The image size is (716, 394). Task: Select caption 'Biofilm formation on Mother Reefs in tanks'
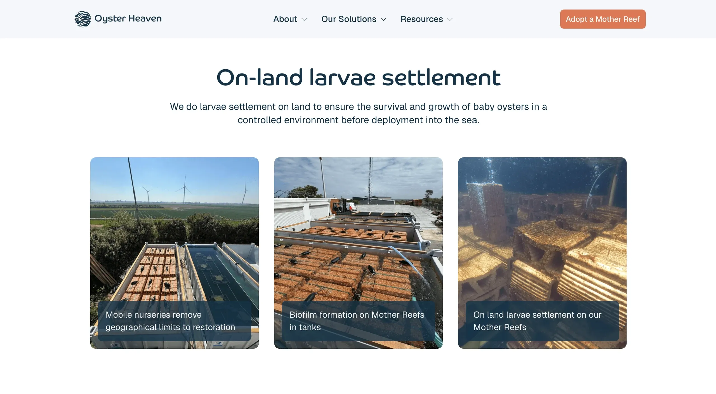coord(357,321)
